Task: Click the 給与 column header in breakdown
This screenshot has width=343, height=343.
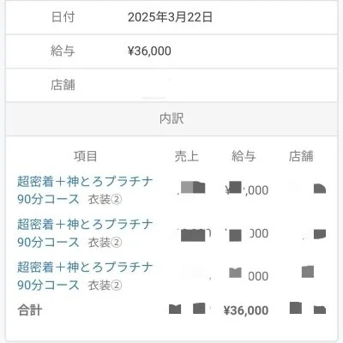Action: point(244,156)
